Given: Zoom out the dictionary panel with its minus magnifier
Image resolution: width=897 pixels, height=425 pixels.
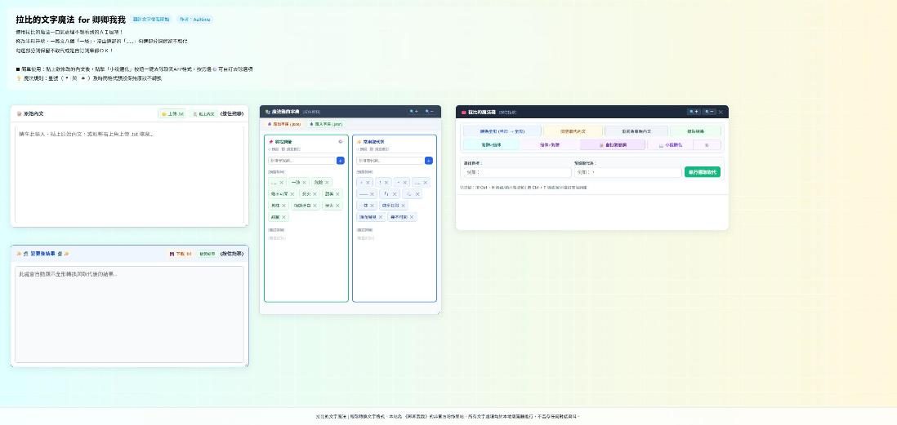Looking at the screenshot, I should tap(429, 112).
